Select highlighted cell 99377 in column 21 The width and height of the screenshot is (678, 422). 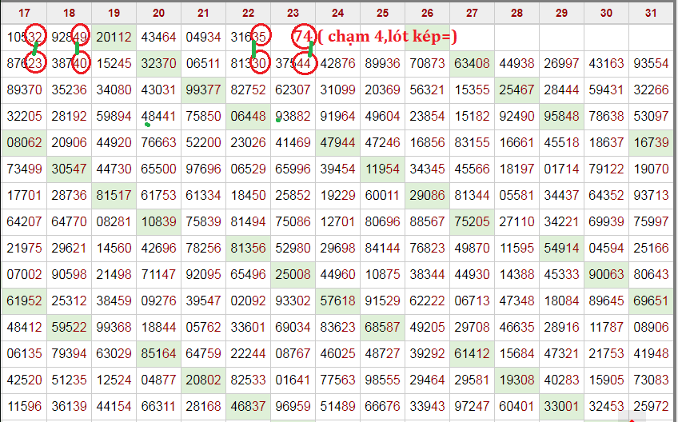[203, 90]
